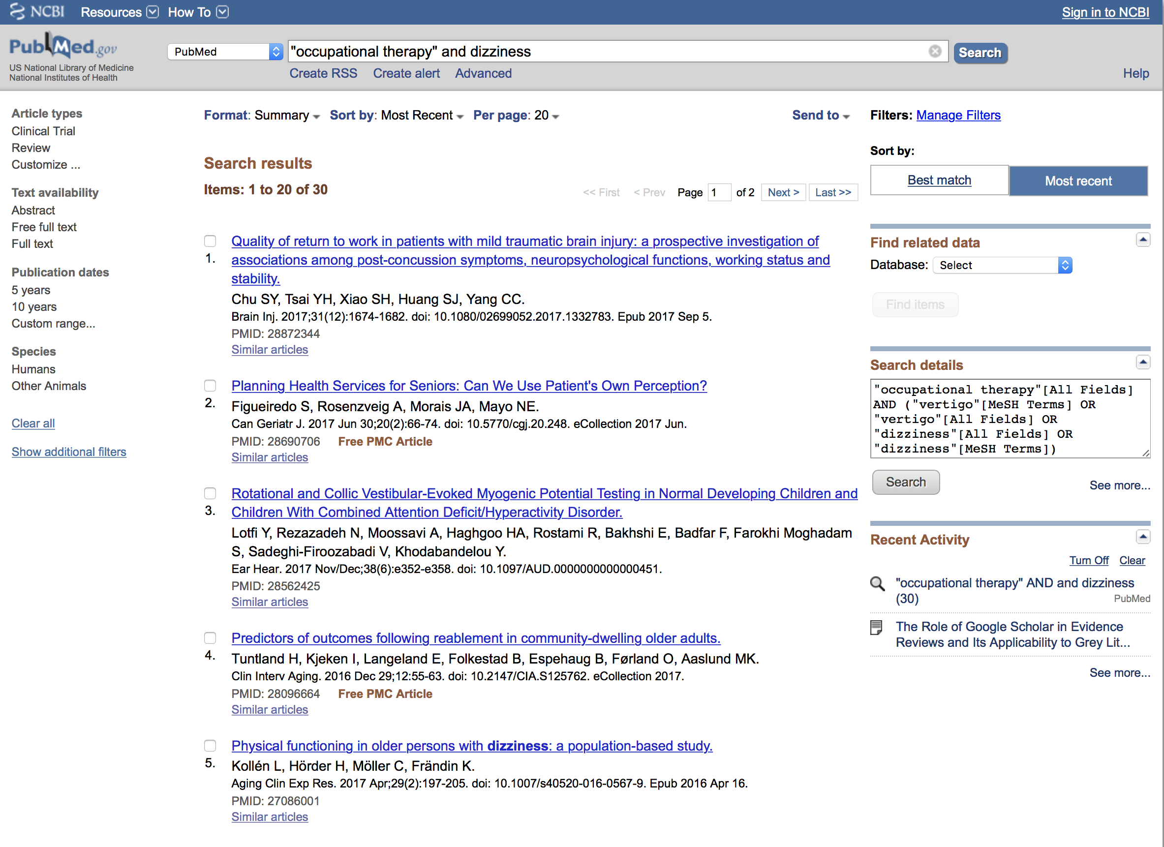1164x847 pixels.
Task: Jump to Last results page
Action: coord(833,193)
